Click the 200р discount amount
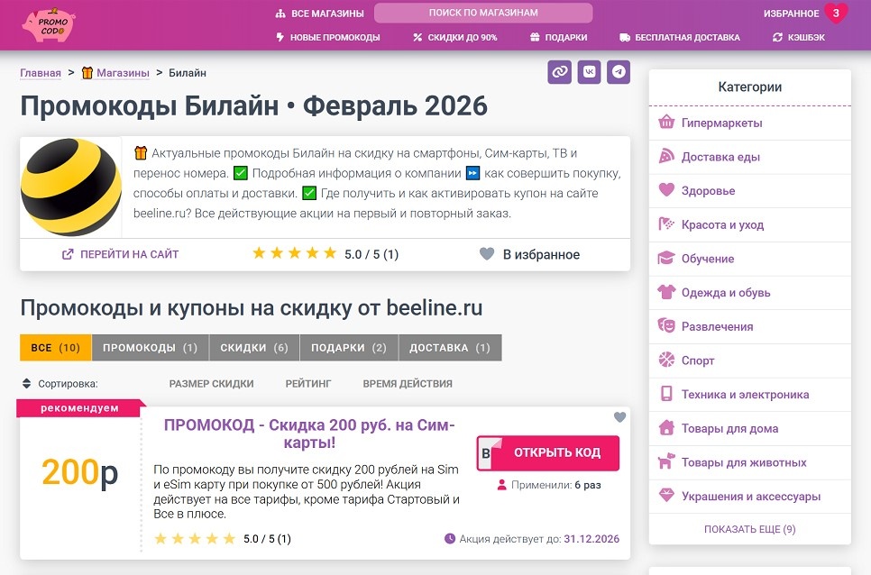The image size is (871, 575). (80, 472)
